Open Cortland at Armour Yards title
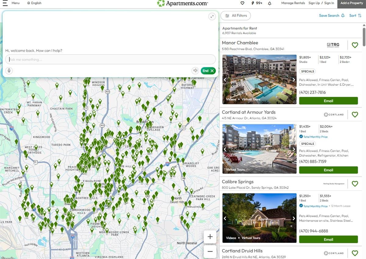 tap(249, 112)
